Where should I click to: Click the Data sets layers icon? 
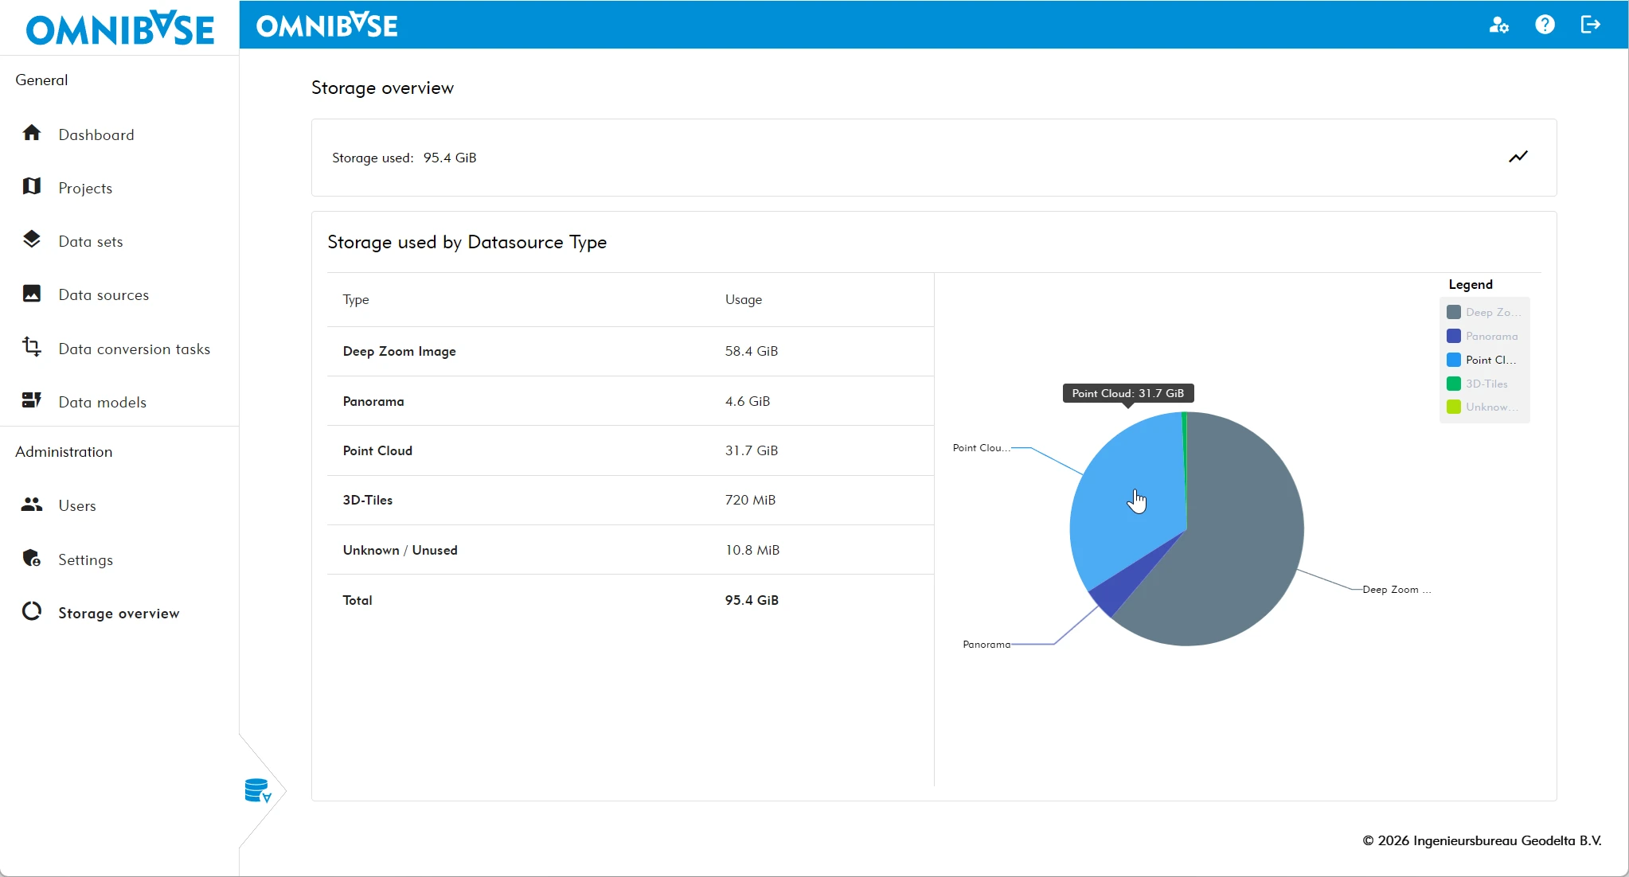[32, 240]
